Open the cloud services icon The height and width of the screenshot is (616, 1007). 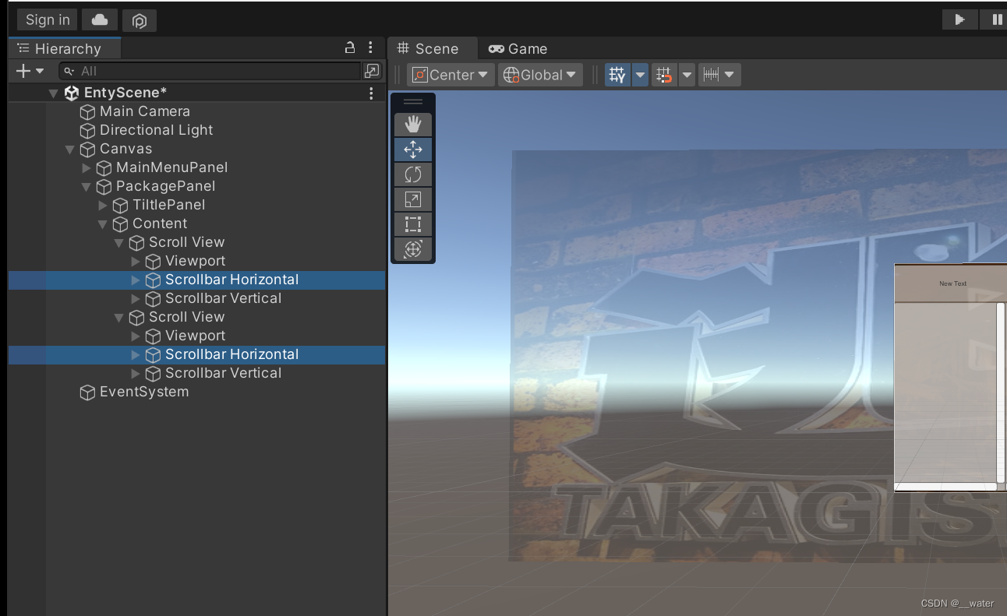tap(100, 20)
